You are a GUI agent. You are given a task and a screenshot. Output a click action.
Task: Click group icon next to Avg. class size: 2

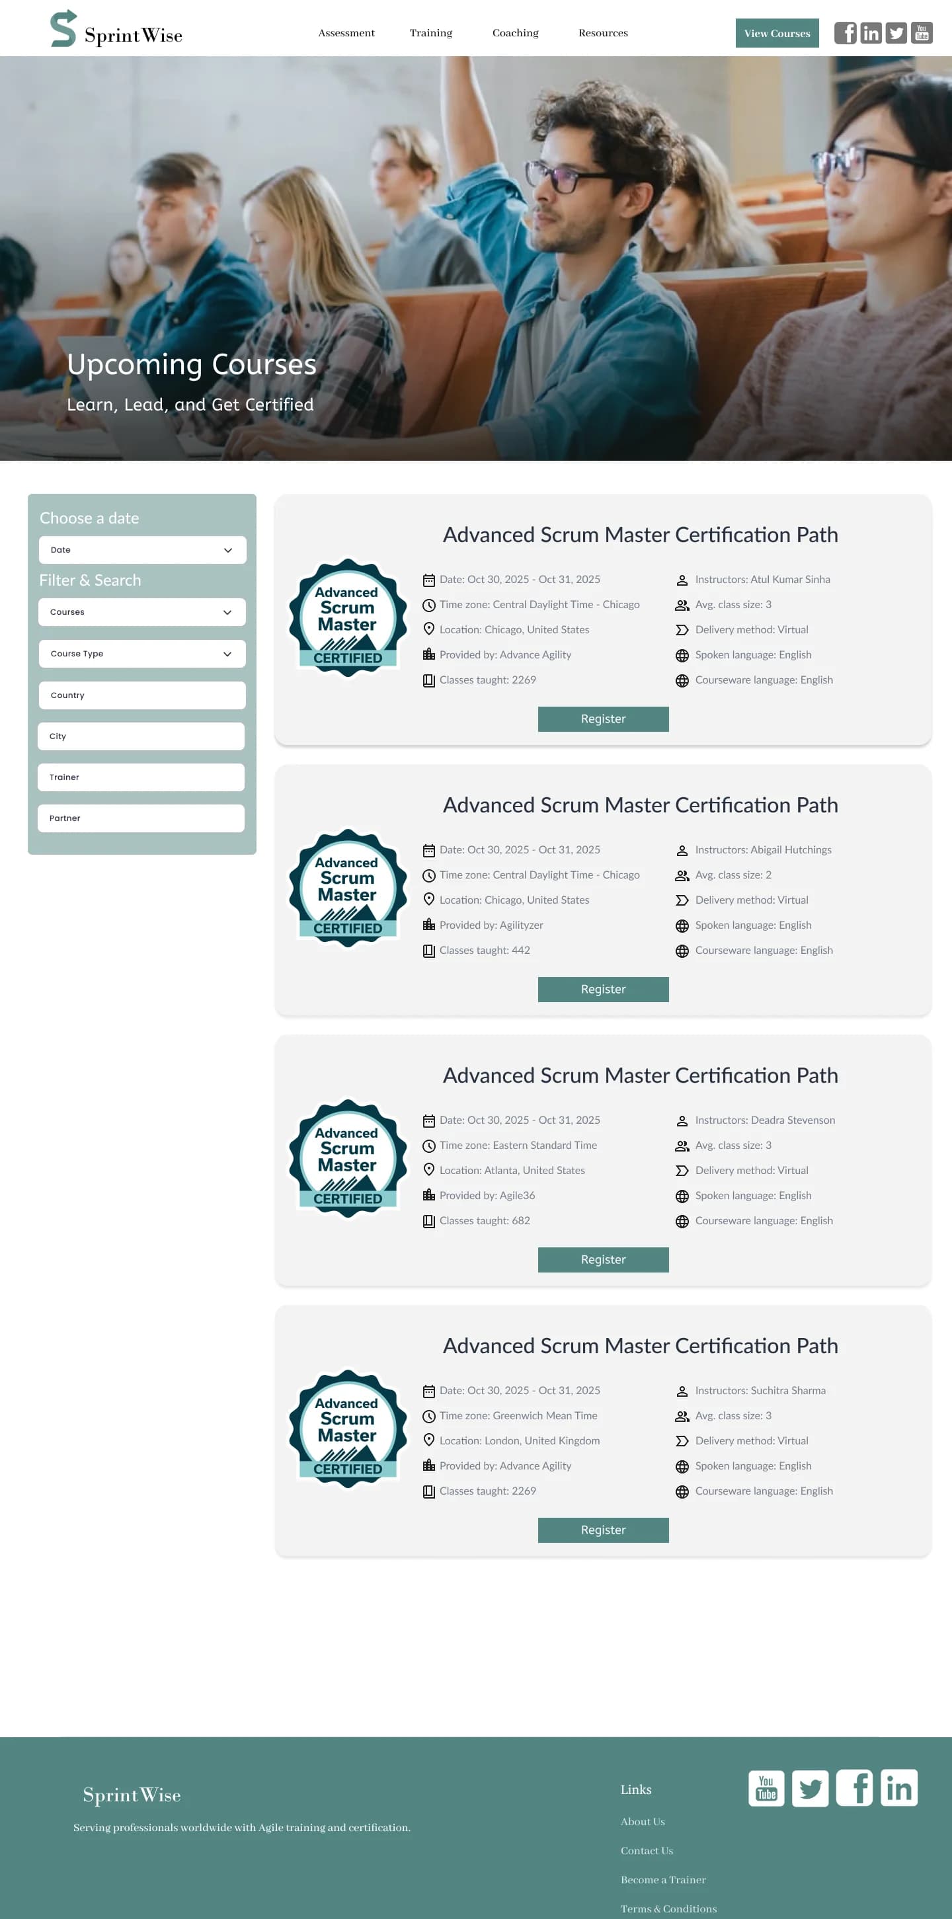click(682, 875)
